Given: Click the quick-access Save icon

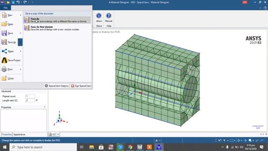Looking at the screenshot, I should tap(13, 2).
